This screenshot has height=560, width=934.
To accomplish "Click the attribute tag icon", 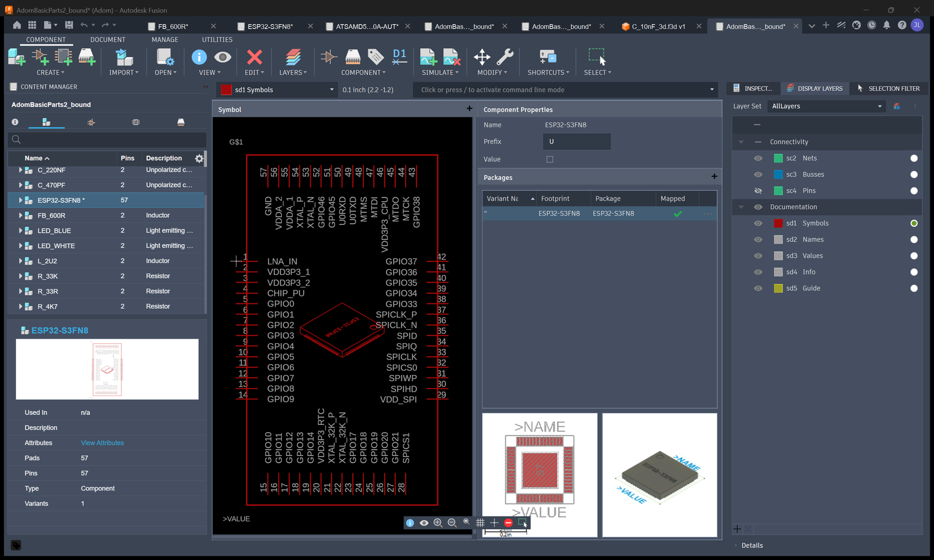I will [376, 57].
